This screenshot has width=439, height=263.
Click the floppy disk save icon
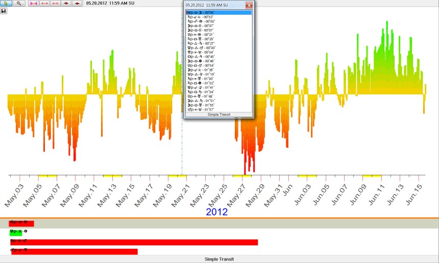(4, 11)
